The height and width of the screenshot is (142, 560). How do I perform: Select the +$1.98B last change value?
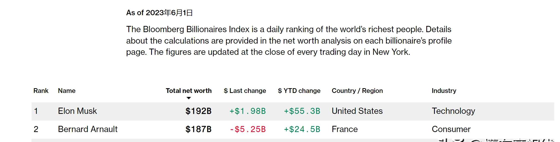pyautogui.click(x=248, y=111)
